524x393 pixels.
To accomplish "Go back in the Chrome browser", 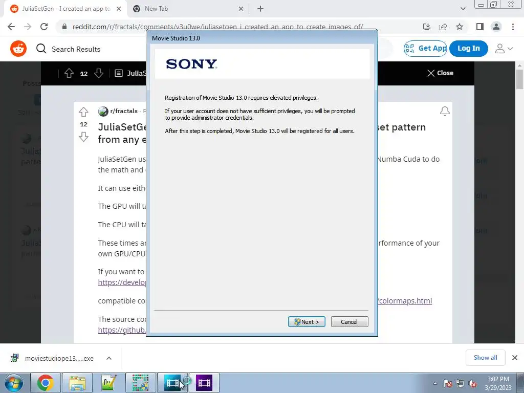I will click(x=11, y=27).
